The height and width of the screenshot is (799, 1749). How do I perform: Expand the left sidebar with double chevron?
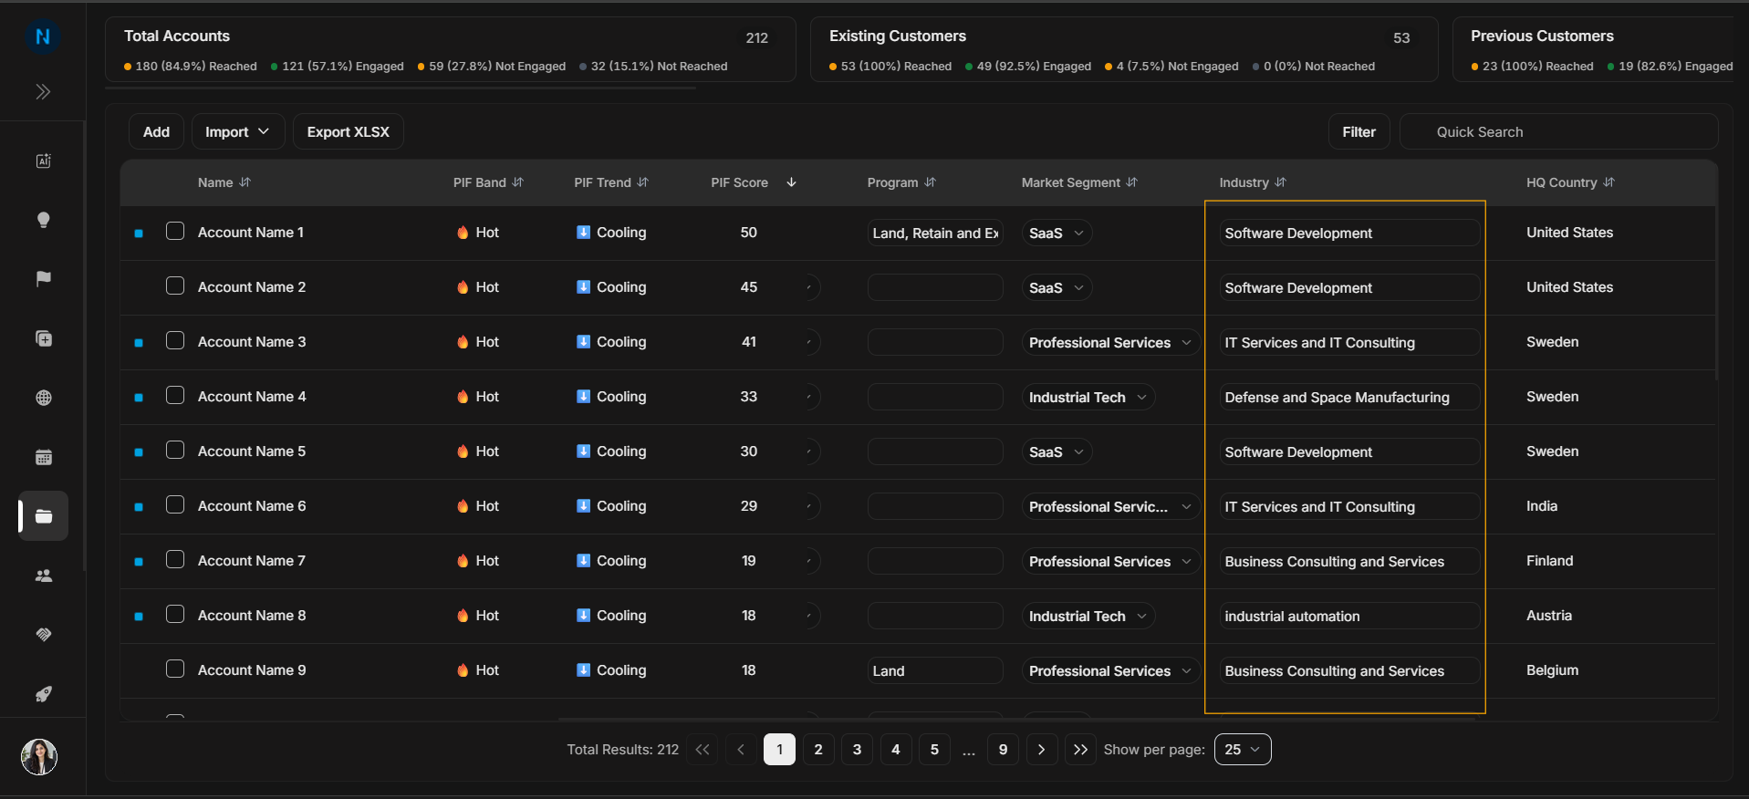[43, 92]
